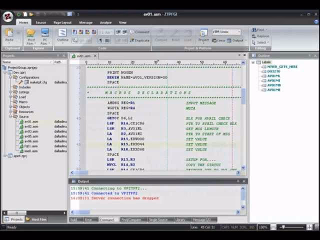Click the 100% zoom level button
Image resolution: width=320 pixels, height=240 pixels.
[263, 227]
